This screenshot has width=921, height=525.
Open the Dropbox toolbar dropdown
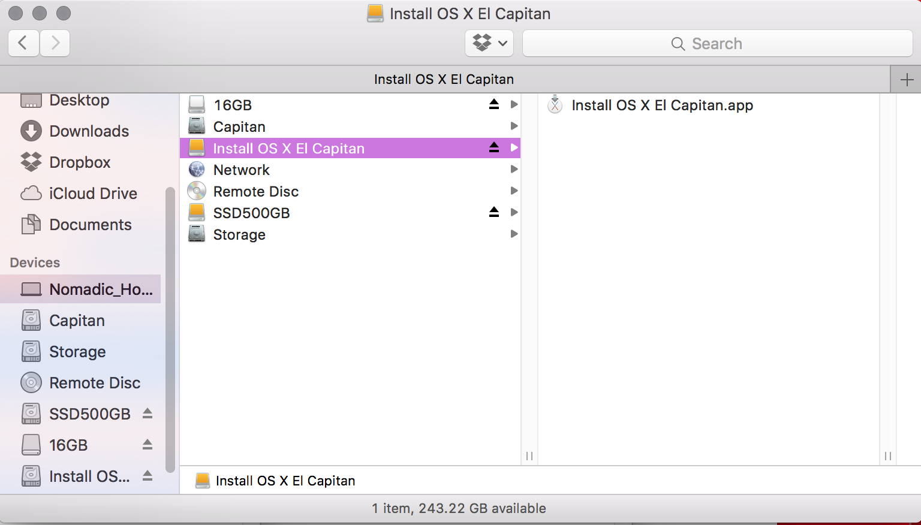pos(489,43)
